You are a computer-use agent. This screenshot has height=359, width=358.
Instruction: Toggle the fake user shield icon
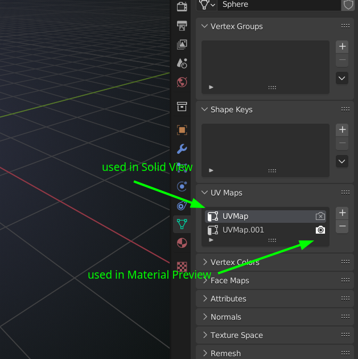tap(348, 5)
